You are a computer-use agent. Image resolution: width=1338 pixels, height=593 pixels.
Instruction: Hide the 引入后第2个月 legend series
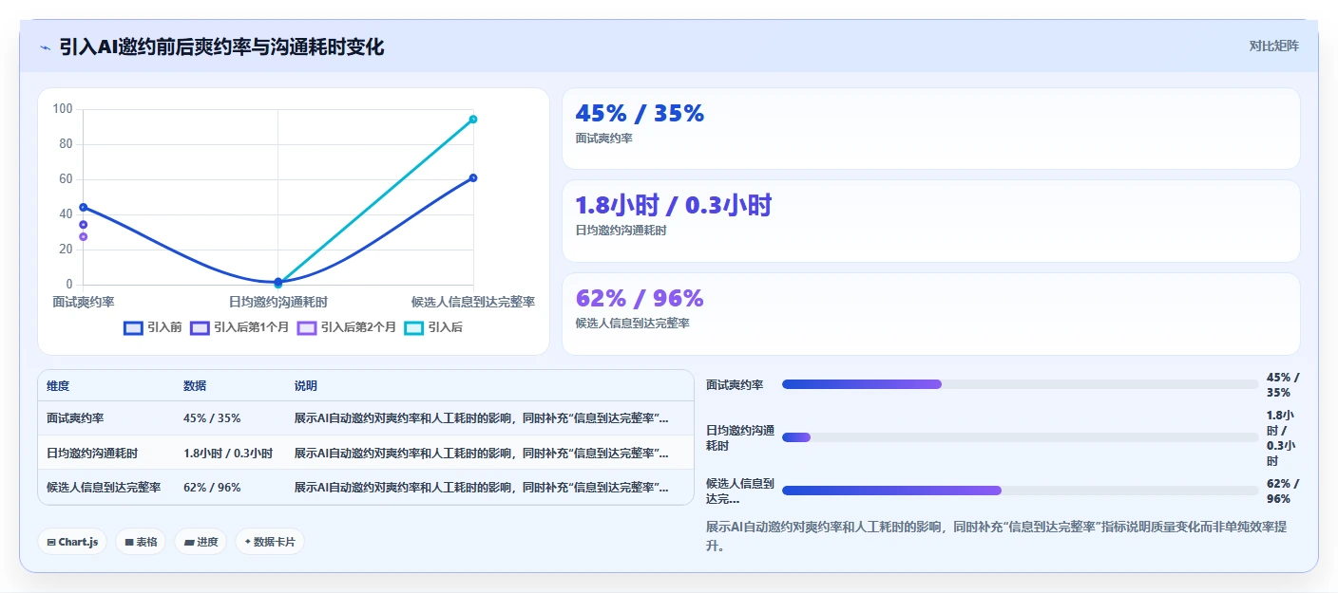(x=348, y=327)
